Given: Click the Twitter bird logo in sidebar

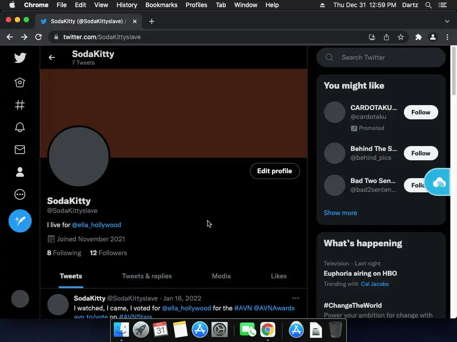Looking at the screenshot, I should click(x=20, y=57).
